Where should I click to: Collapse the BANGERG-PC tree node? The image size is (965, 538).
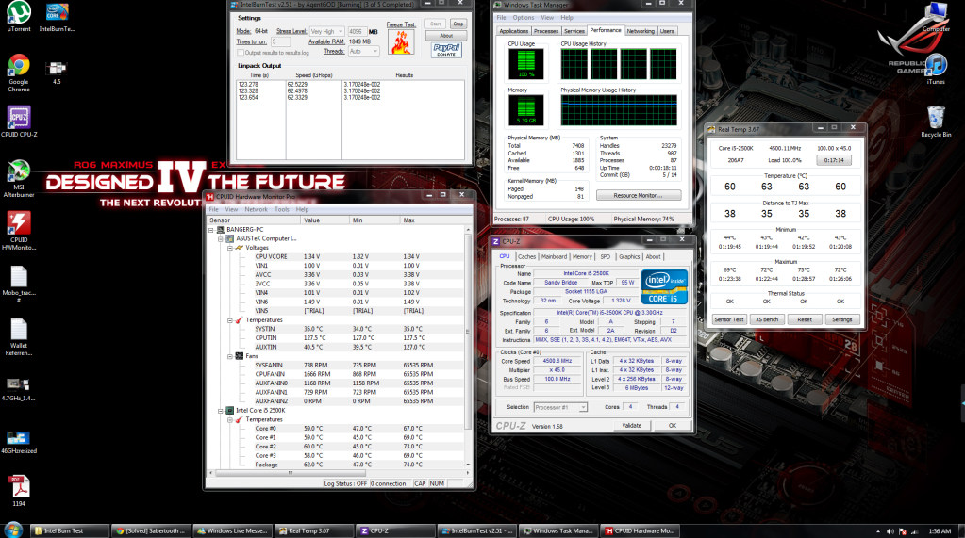point(211,230)
